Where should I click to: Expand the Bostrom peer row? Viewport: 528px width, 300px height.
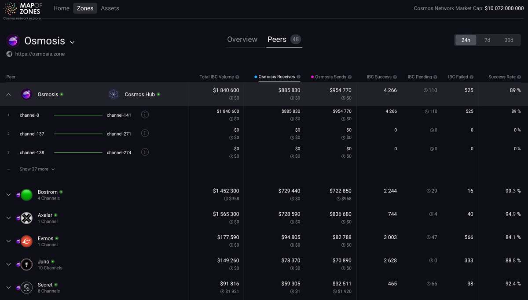click(x=8, y=195)
